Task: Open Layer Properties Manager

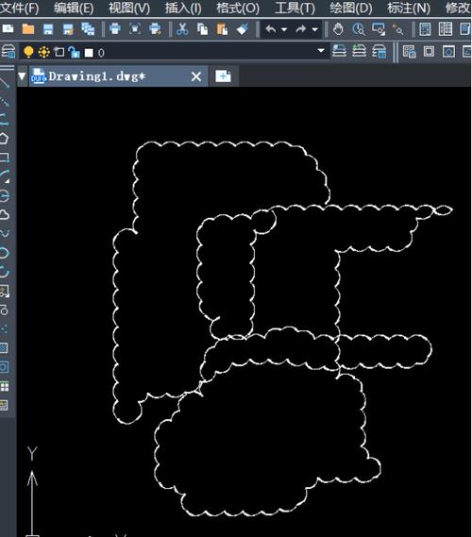Action: click(x=8, y=51)
